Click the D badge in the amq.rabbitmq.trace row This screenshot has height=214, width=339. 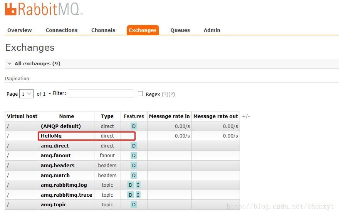click(130, 195)
